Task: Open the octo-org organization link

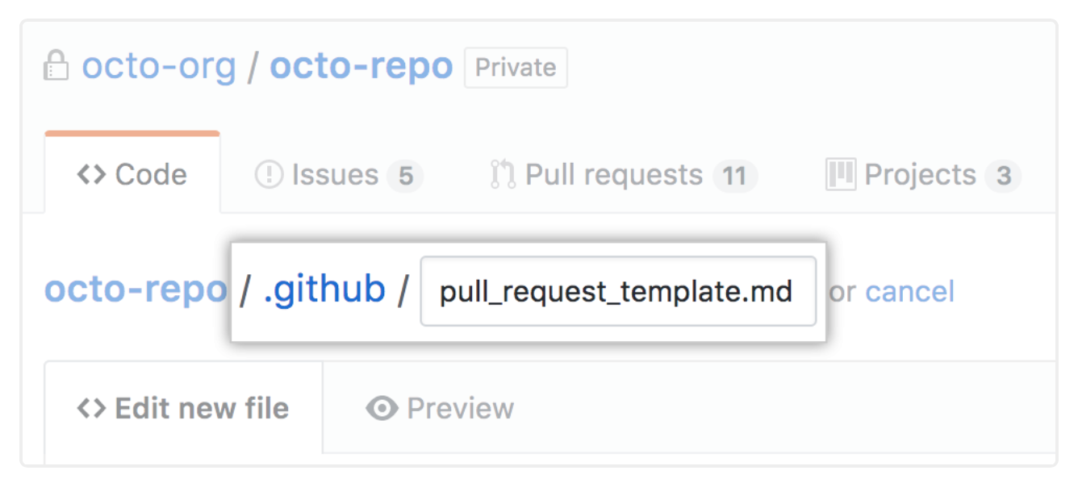Action: (x=159, y=66)
